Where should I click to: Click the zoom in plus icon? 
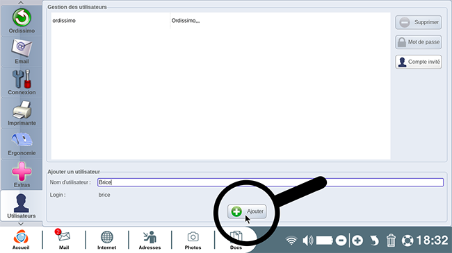[x=357, y=241]
